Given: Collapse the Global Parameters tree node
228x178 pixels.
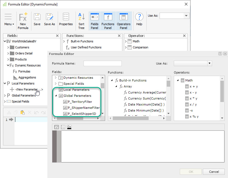Looking at the screenshot, I should pos(56,96).
